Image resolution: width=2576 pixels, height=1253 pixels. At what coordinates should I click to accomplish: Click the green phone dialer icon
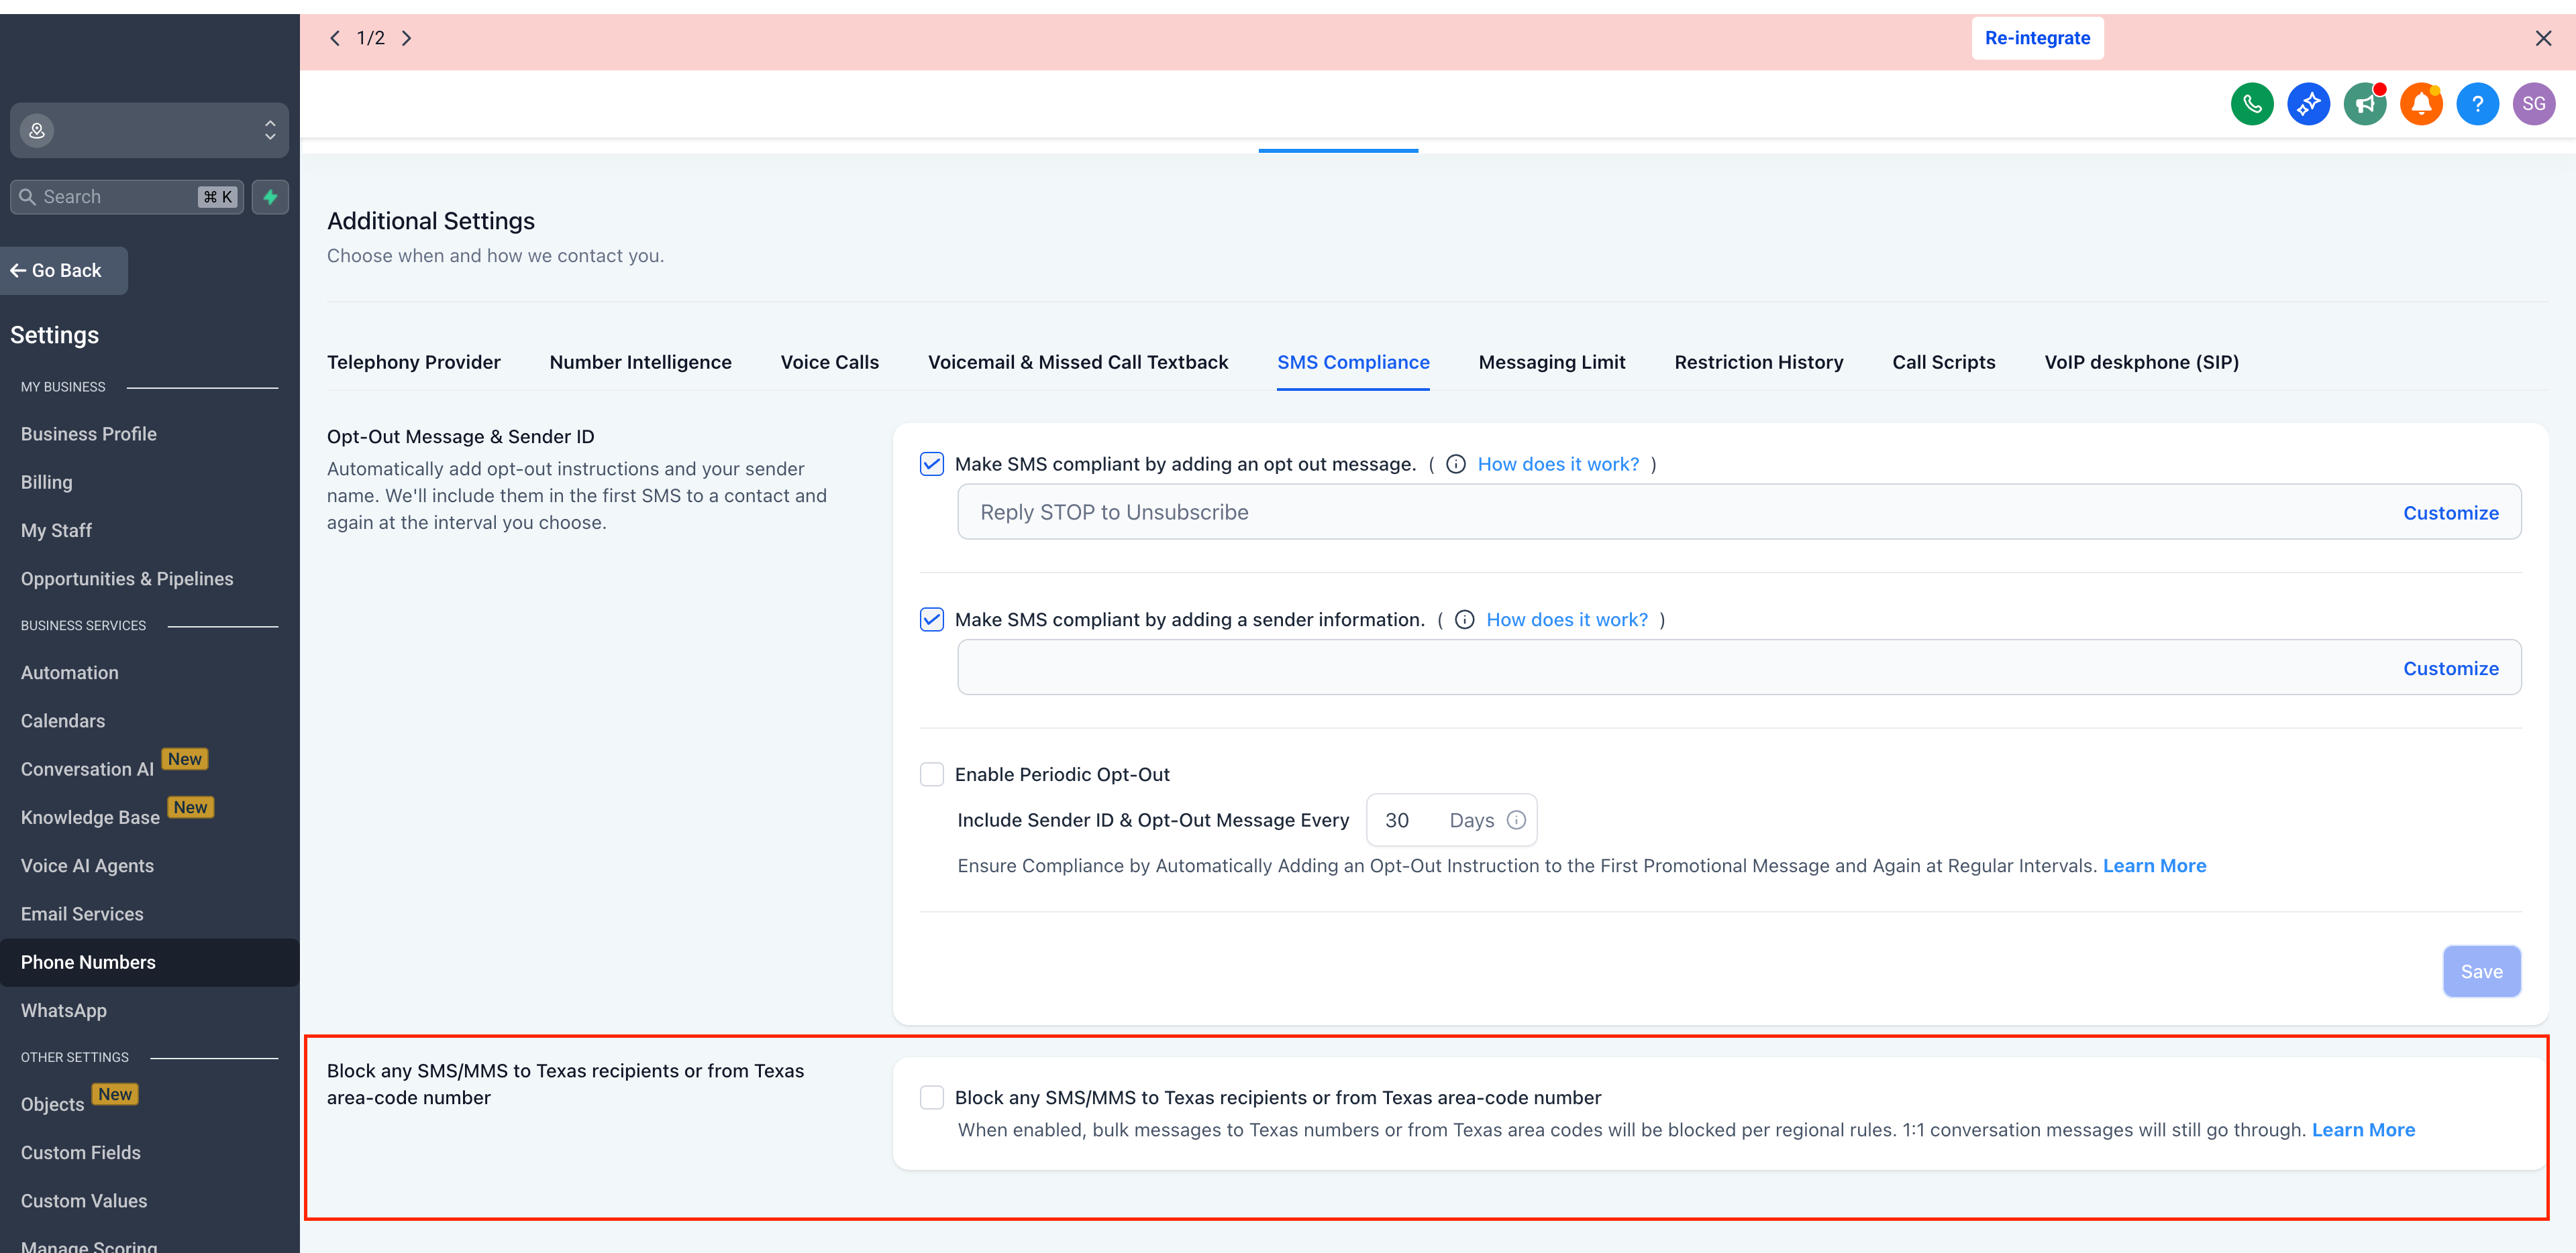point(2251,104)
